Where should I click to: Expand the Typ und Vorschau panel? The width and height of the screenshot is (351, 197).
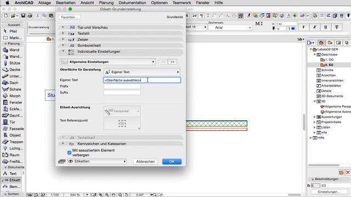pyautogui.click(x=63, y=27)
